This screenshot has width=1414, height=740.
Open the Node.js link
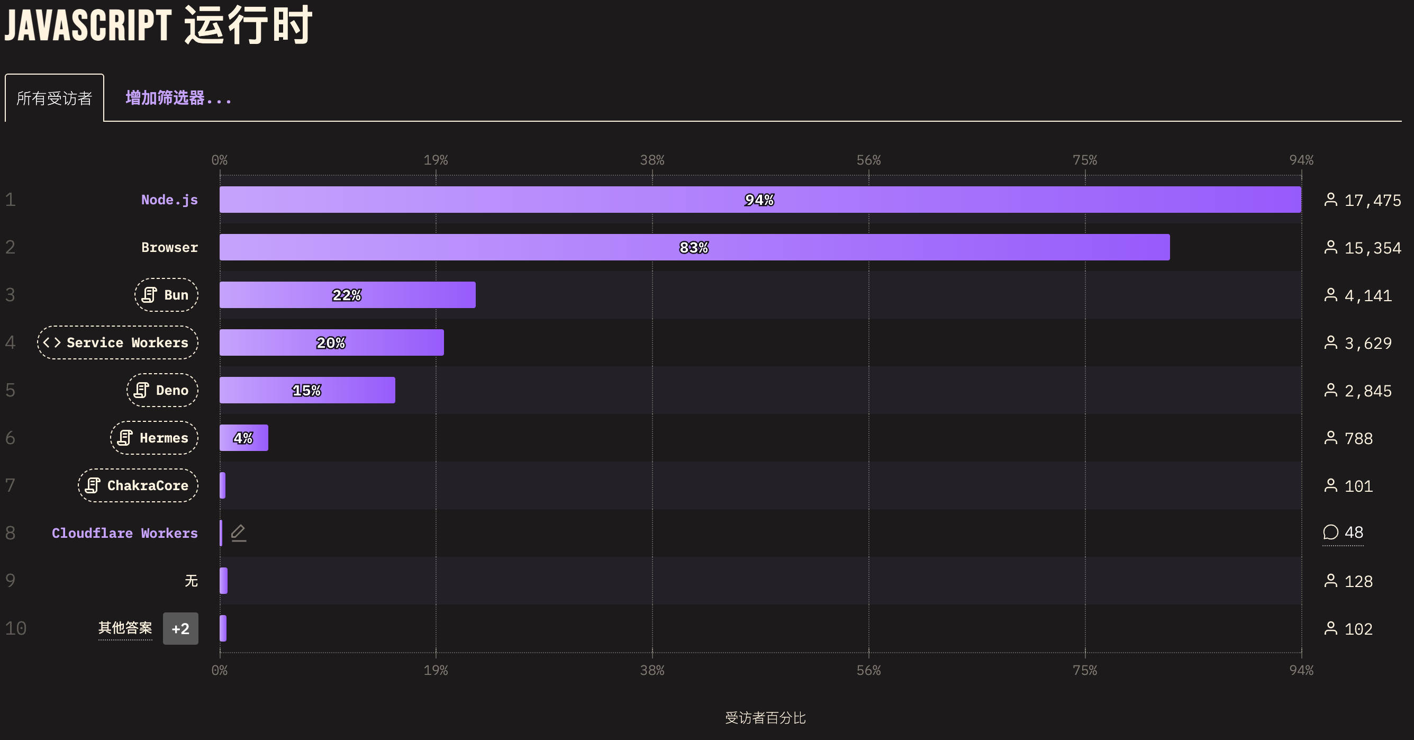click(x=169, y=200)
